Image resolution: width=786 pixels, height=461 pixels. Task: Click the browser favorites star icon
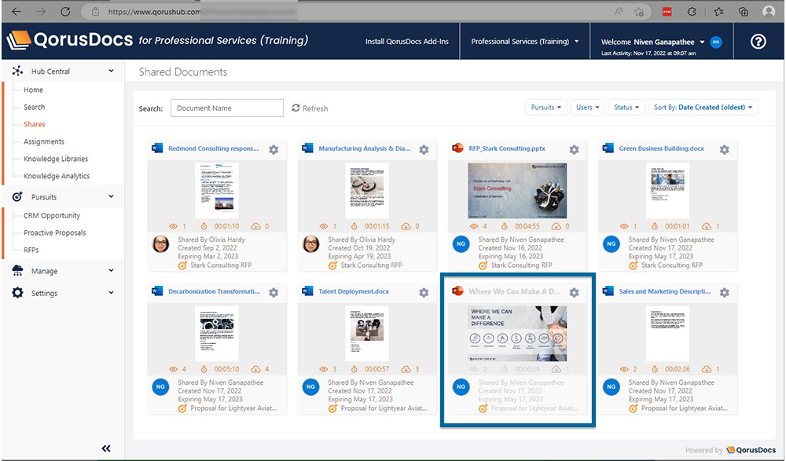point(638,12)
